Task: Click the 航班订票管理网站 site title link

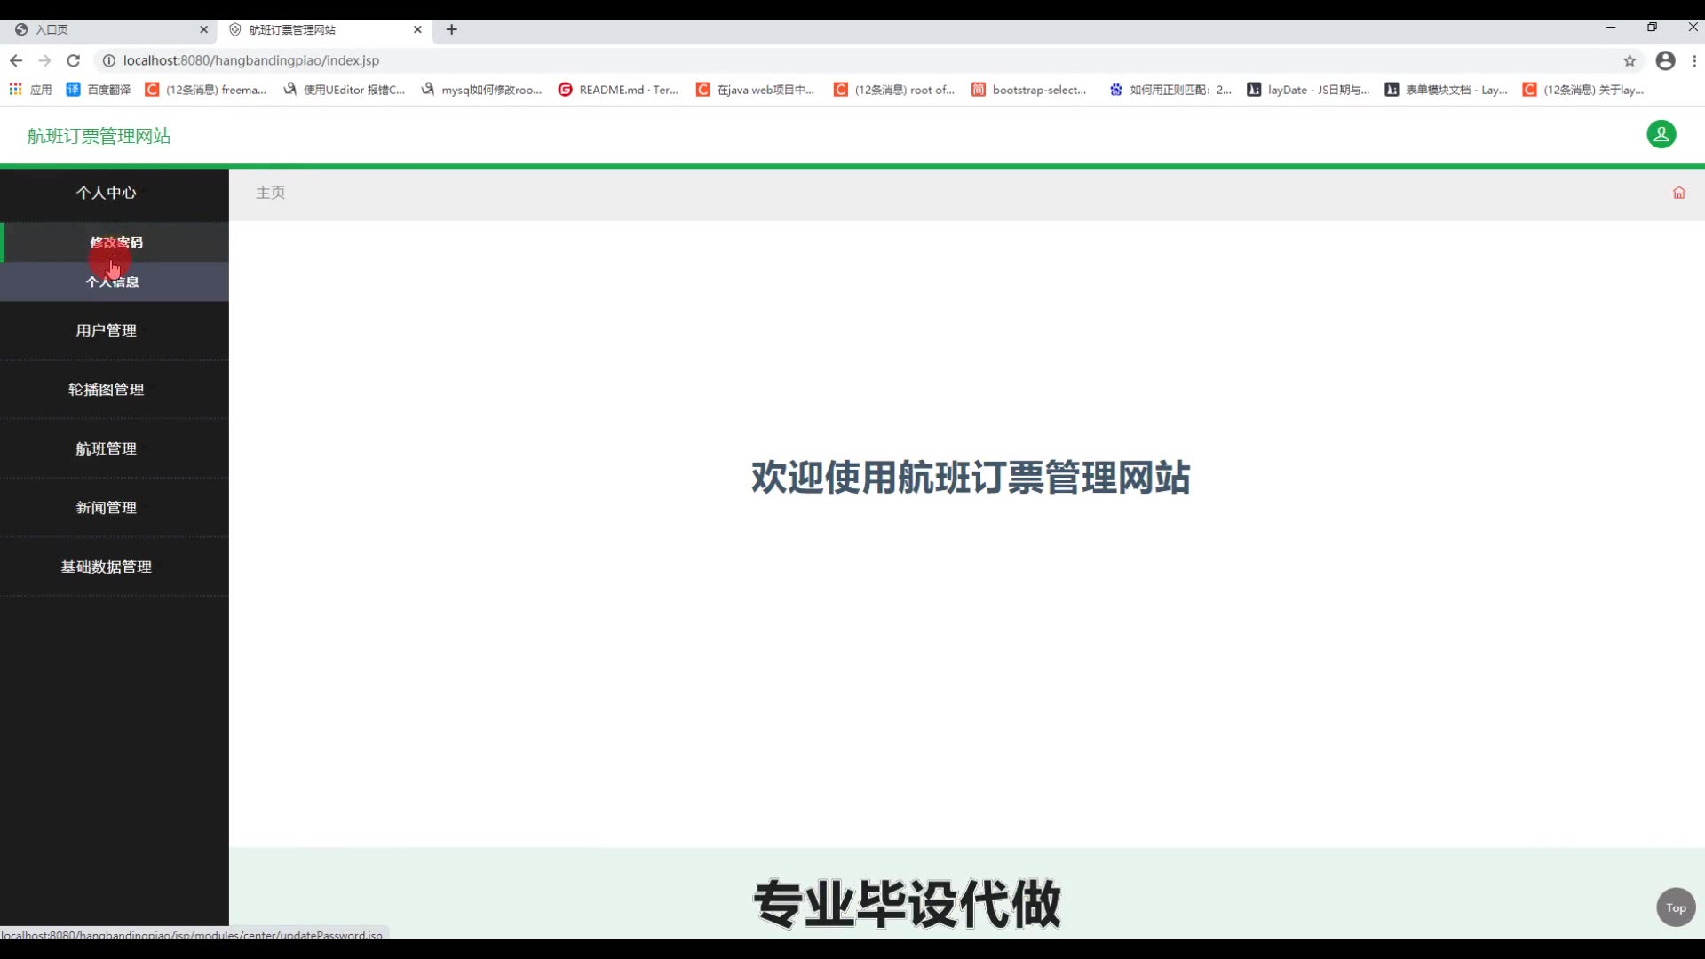Action: [x=99, y=136]
